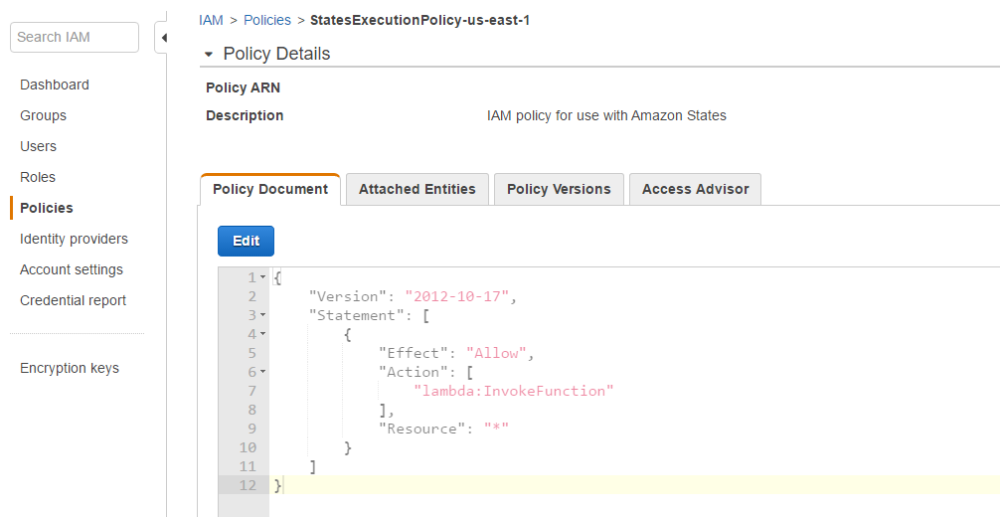Go to Policies via breadcrumb link

(x=267, y=20)
